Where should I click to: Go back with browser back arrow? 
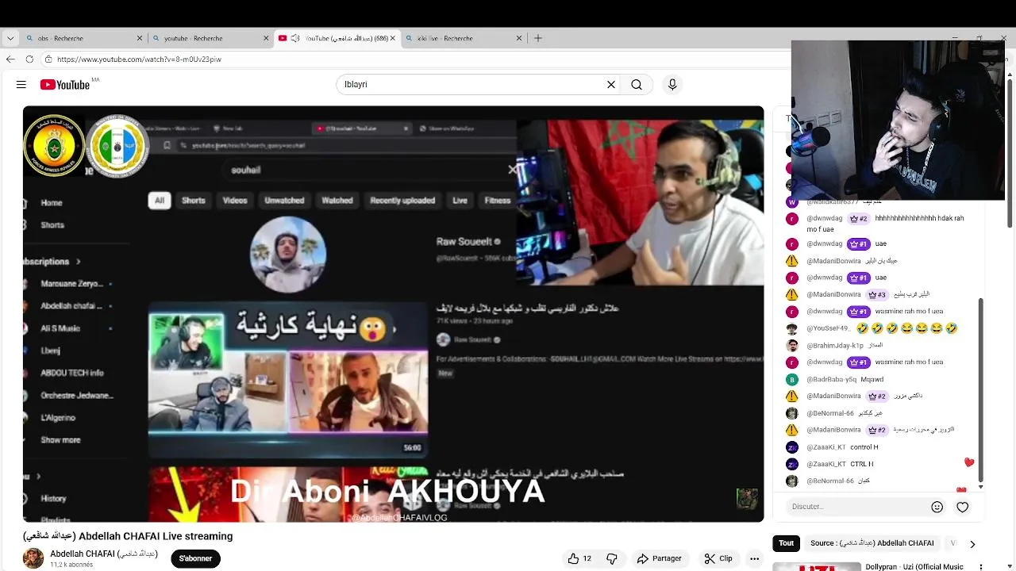coord(10,59)
